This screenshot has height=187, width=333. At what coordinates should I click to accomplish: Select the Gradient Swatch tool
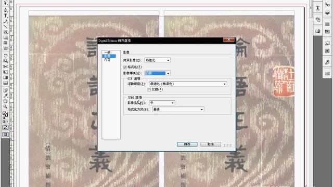click(5, 77)
